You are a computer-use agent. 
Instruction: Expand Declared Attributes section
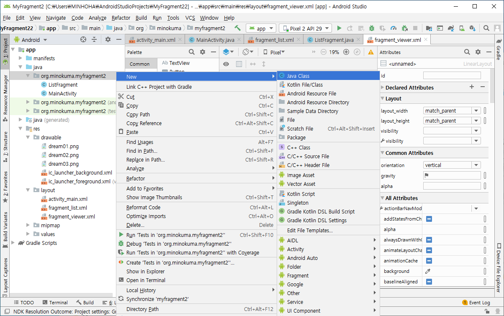[382, 87]
